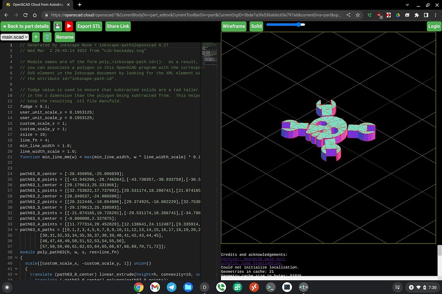Create a new file with the plus icon

point(36,37)
